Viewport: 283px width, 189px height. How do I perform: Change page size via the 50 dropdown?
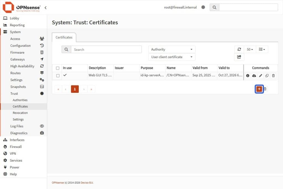pos(250,49)
